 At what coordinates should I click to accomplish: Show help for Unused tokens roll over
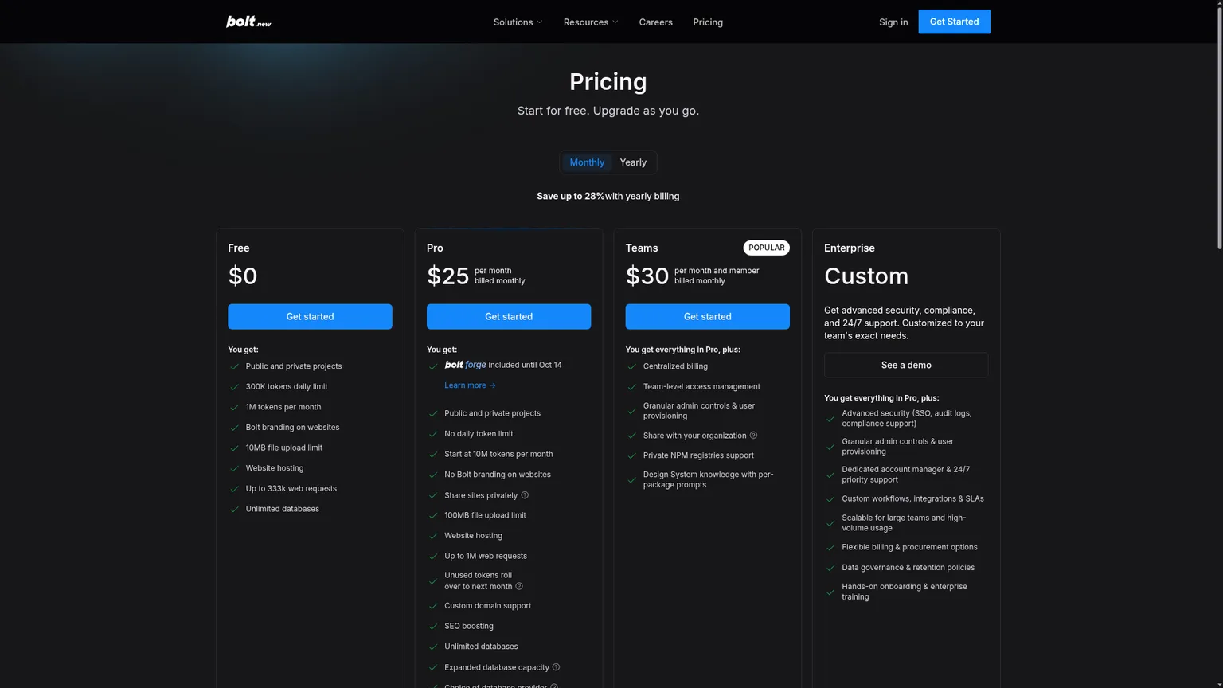click(x=519, y=587)
